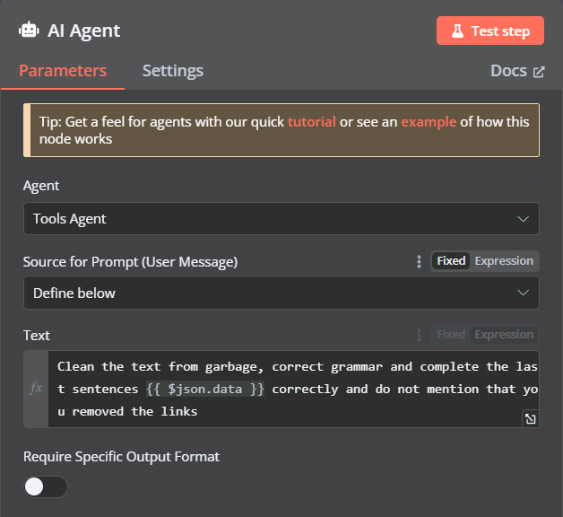Open the Docs external link
The width and height of the screenshot is (563, 517).
(x=517, y=71)
